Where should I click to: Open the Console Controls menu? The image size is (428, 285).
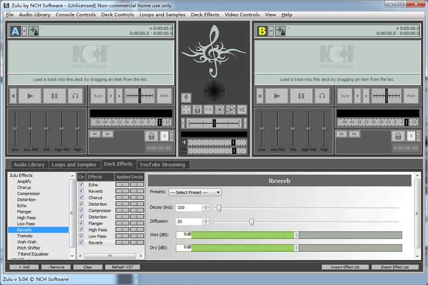pos(75,15)
